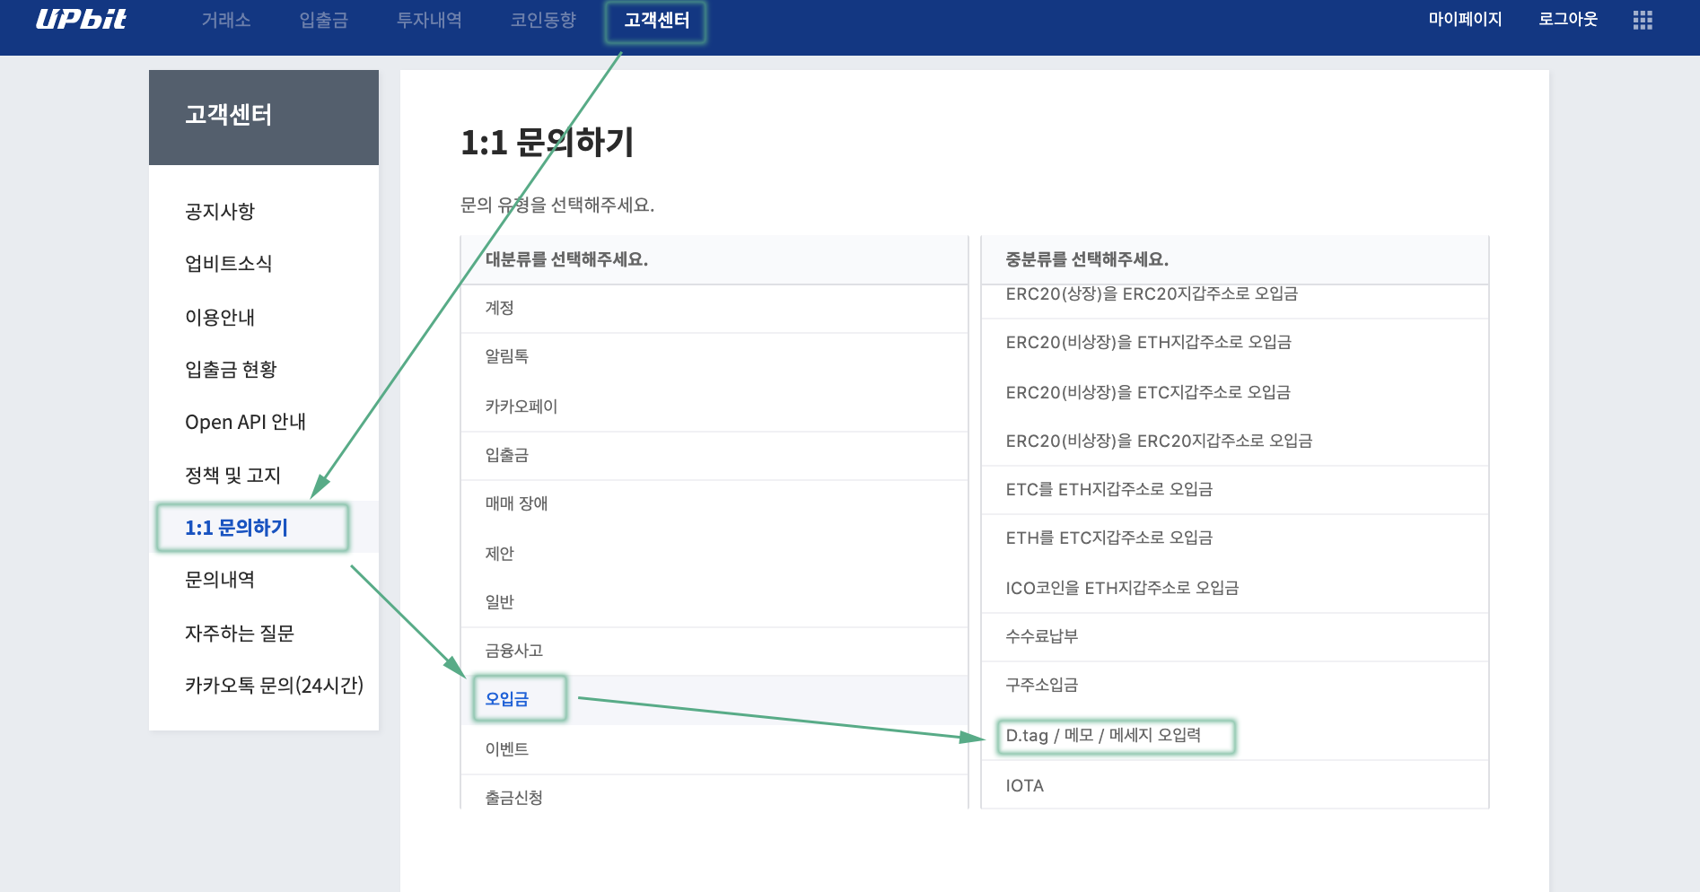Click 로그아웃 to sign out

(x=1568, y=19)
